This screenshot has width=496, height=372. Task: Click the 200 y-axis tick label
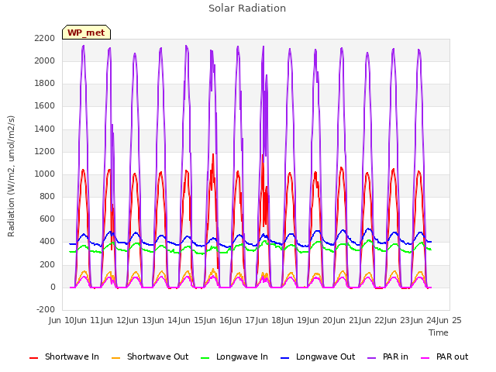pos(47,264)
